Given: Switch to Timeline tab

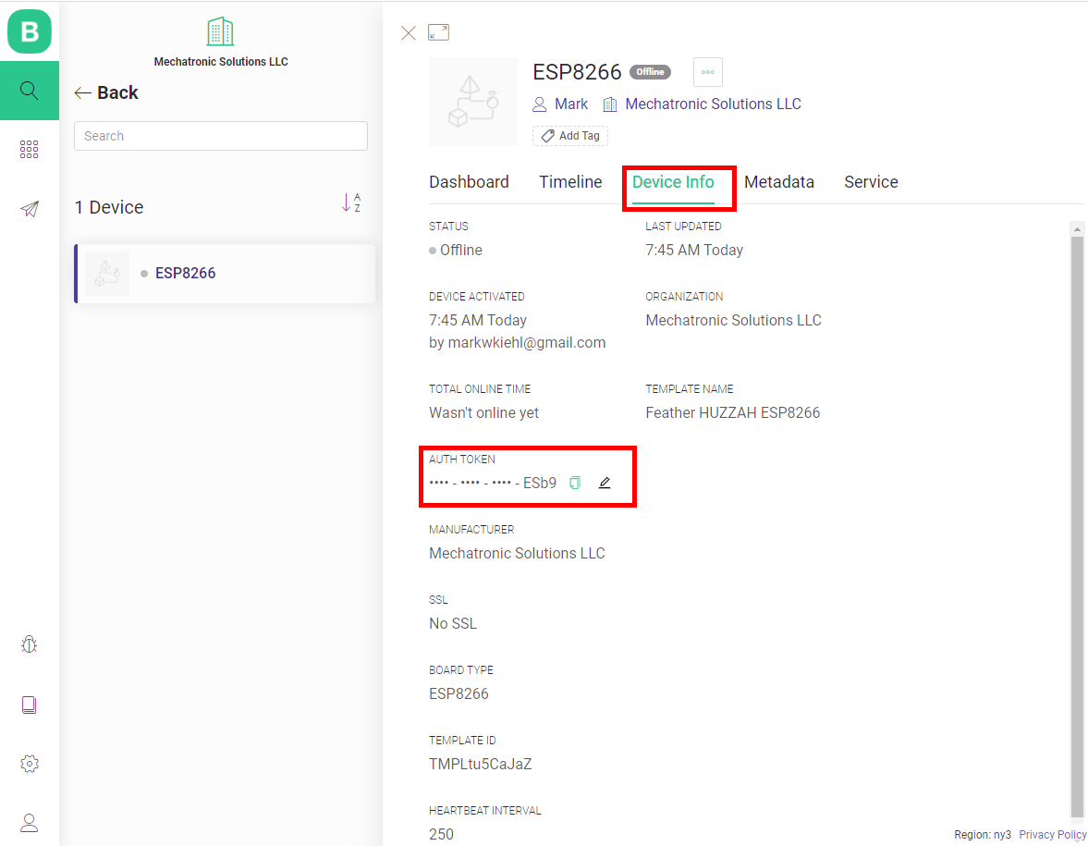Looking at the screenshot, I should point(570,182).
